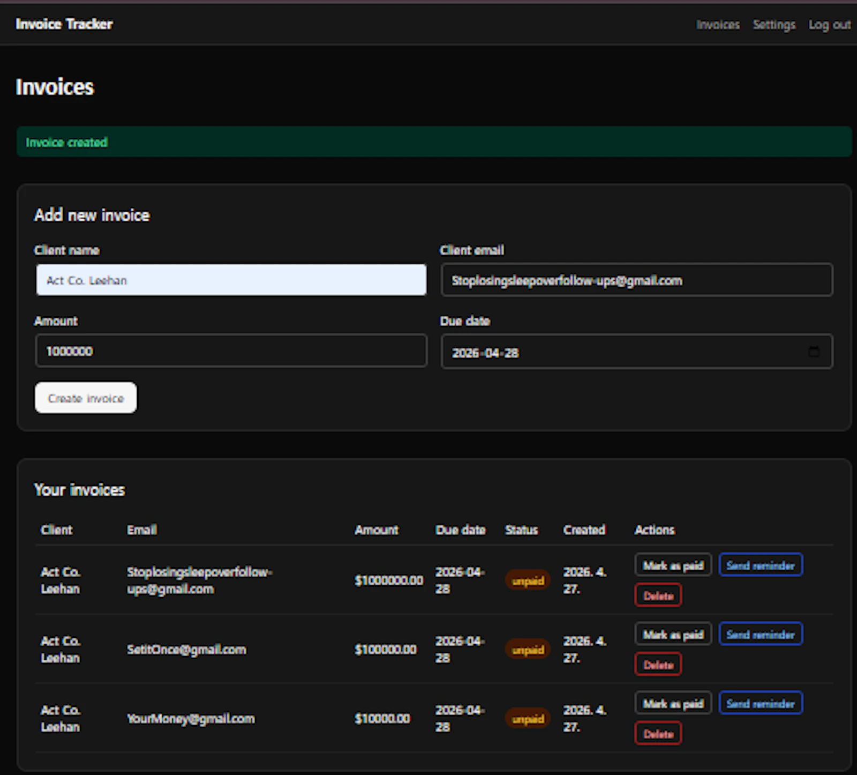Click the Email column header
857x775 pixels.
point(142,530)
